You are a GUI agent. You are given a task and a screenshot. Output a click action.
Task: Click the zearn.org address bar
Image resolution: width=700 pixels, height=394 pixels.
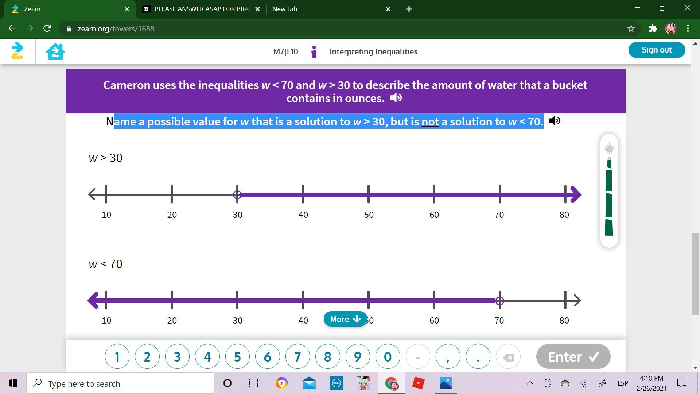[x=116, y=28]
